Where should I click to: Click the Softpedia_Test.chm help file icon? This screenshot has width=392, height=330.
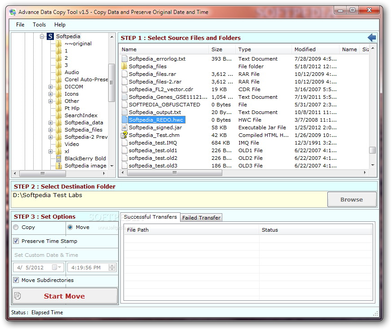pos(124,135)
